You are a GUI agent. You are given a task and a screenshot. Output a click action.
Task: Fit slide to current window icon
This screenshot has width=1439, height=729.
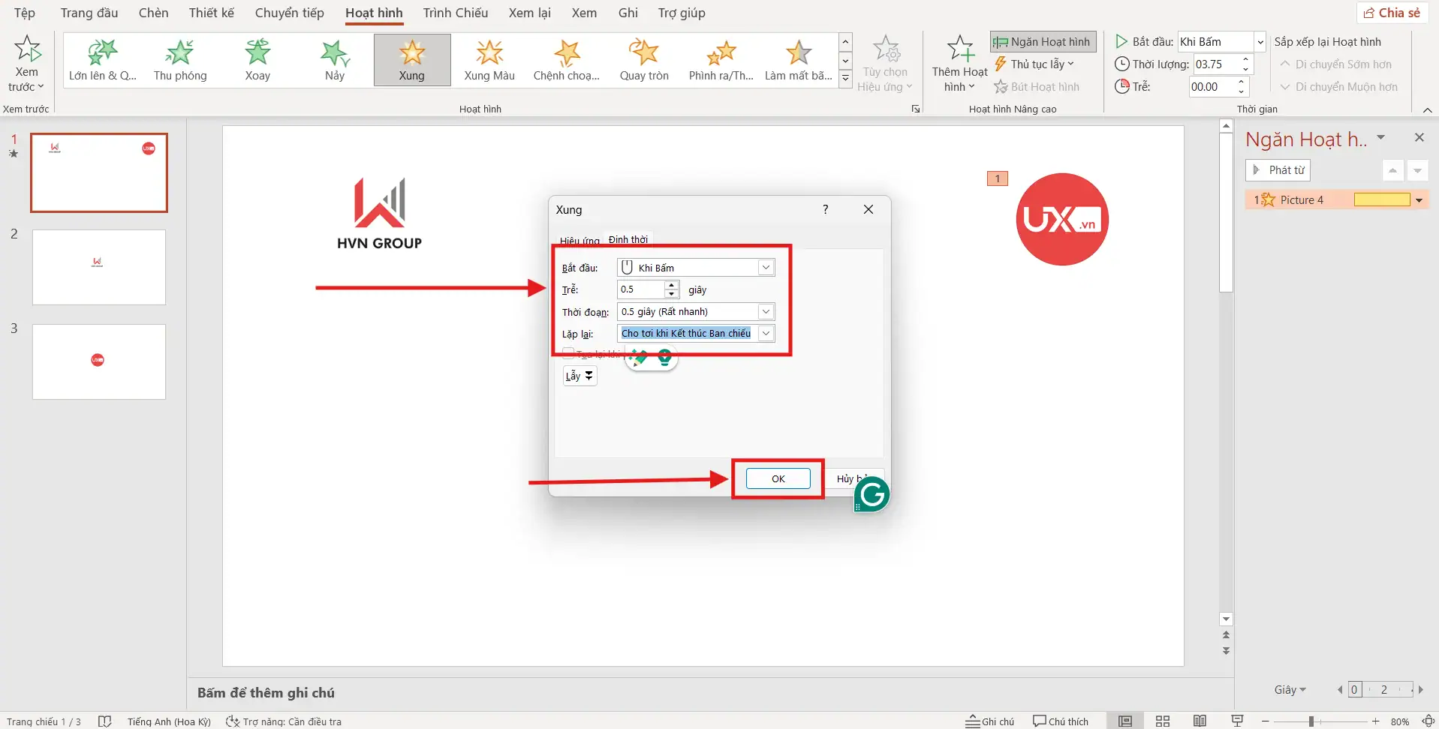pos(1428,721)
